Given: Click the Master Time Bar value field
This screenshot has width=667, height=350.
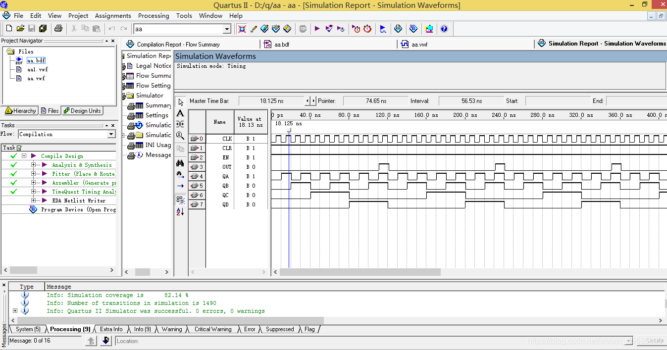Looking at the screenshot, I should pos(271,101).
